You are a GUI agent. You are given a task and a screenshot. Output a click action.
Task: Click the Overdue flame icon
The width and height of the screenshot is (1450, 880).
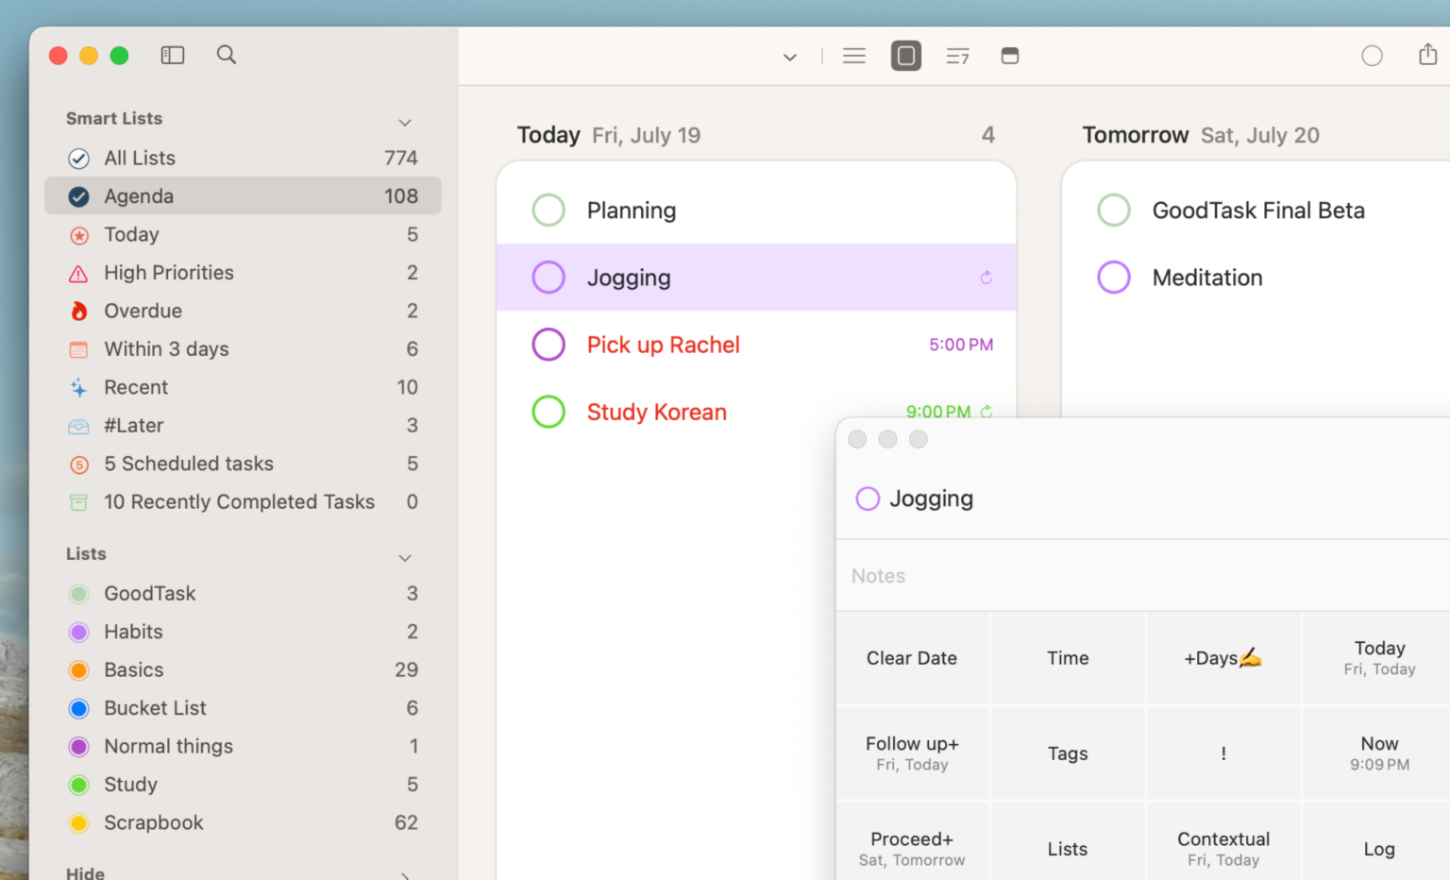click(79, 311)
